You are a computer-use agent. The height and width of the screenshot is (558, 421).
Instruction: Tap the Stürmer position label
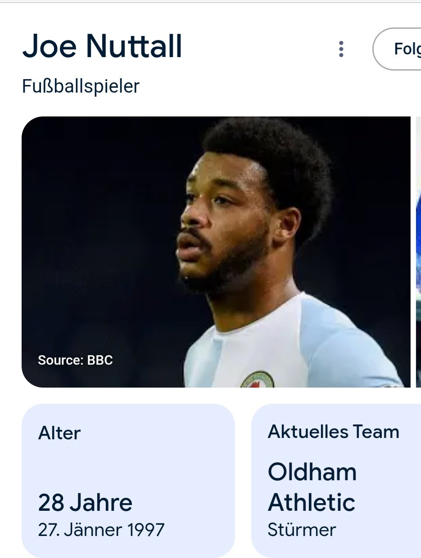(x=302, y=530)
